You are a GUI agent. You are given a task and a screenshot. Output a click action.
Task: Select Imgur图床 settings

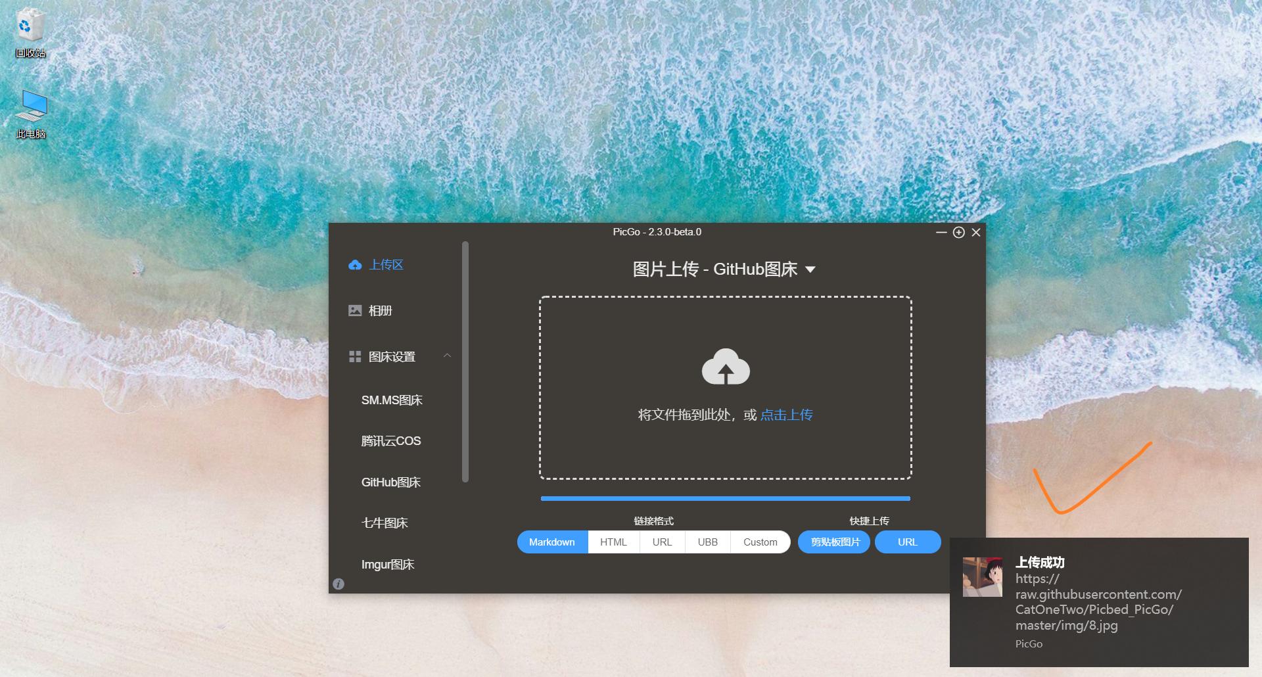(388, 564)
